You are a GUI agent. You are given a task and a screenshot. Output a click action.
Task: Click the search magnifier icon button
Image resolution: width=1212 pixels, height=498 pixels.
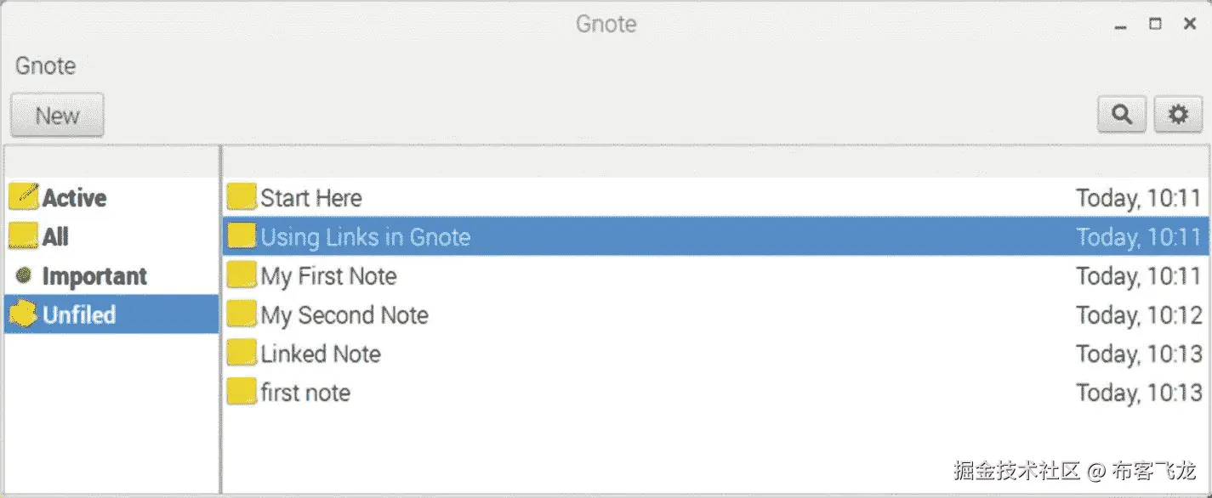1122,115
